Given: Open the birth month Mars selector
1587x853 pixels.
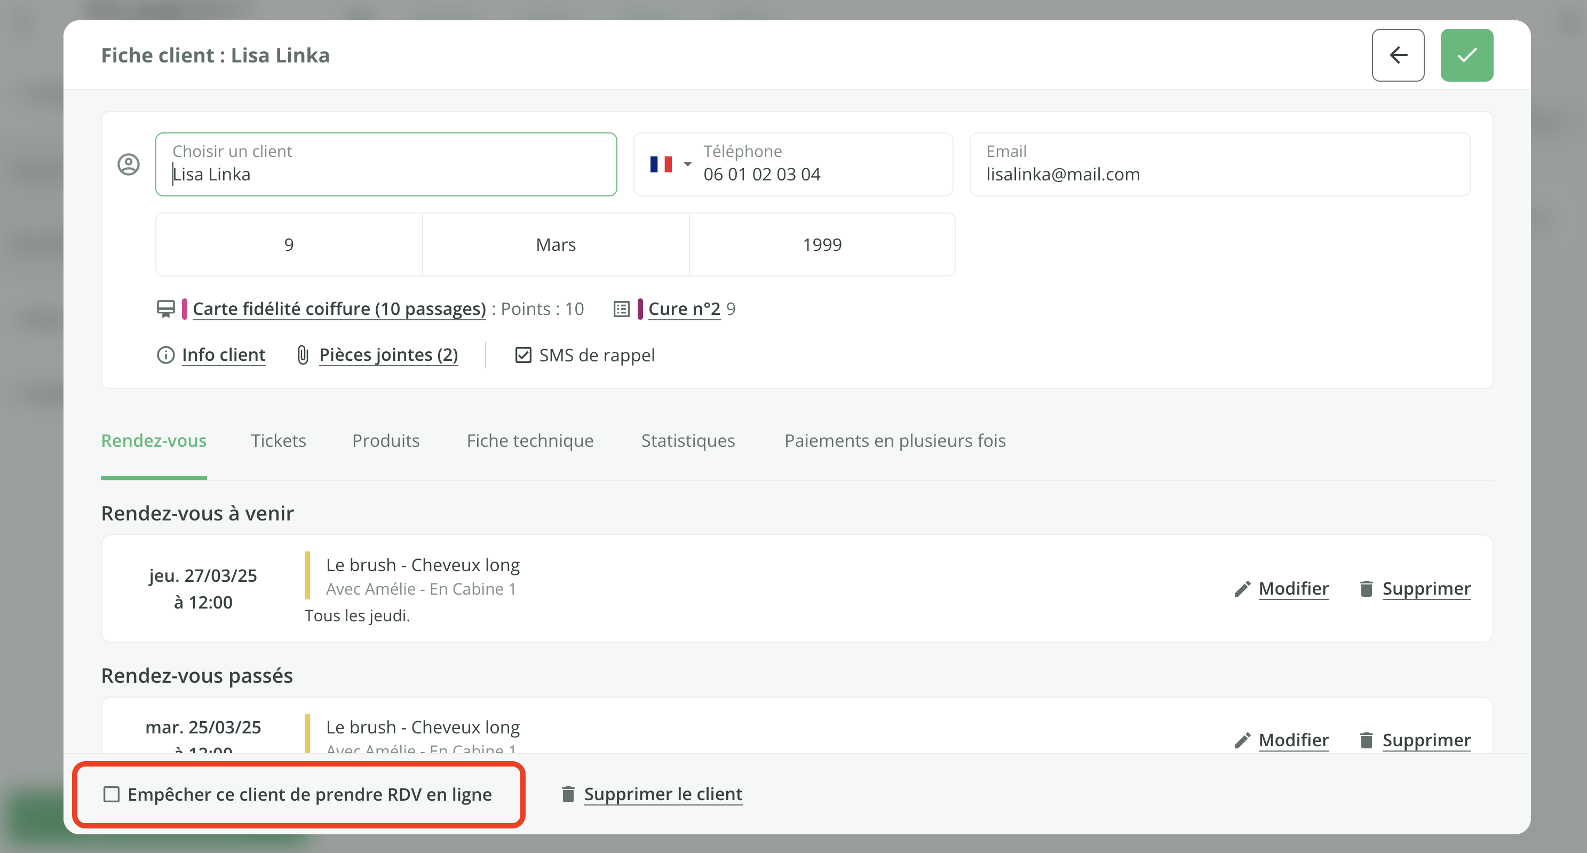Looking at the screenshot, I should coord(555,244).
